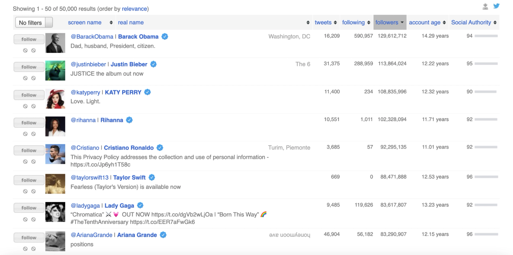Viewport: 513px width, 255px height.
Task: Follow Barack Obama
Action: tap(29, 39)
